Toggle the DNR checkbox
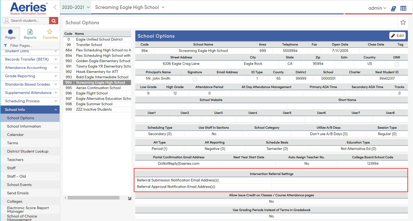This screenshot has width=413, height=221. 397,64
